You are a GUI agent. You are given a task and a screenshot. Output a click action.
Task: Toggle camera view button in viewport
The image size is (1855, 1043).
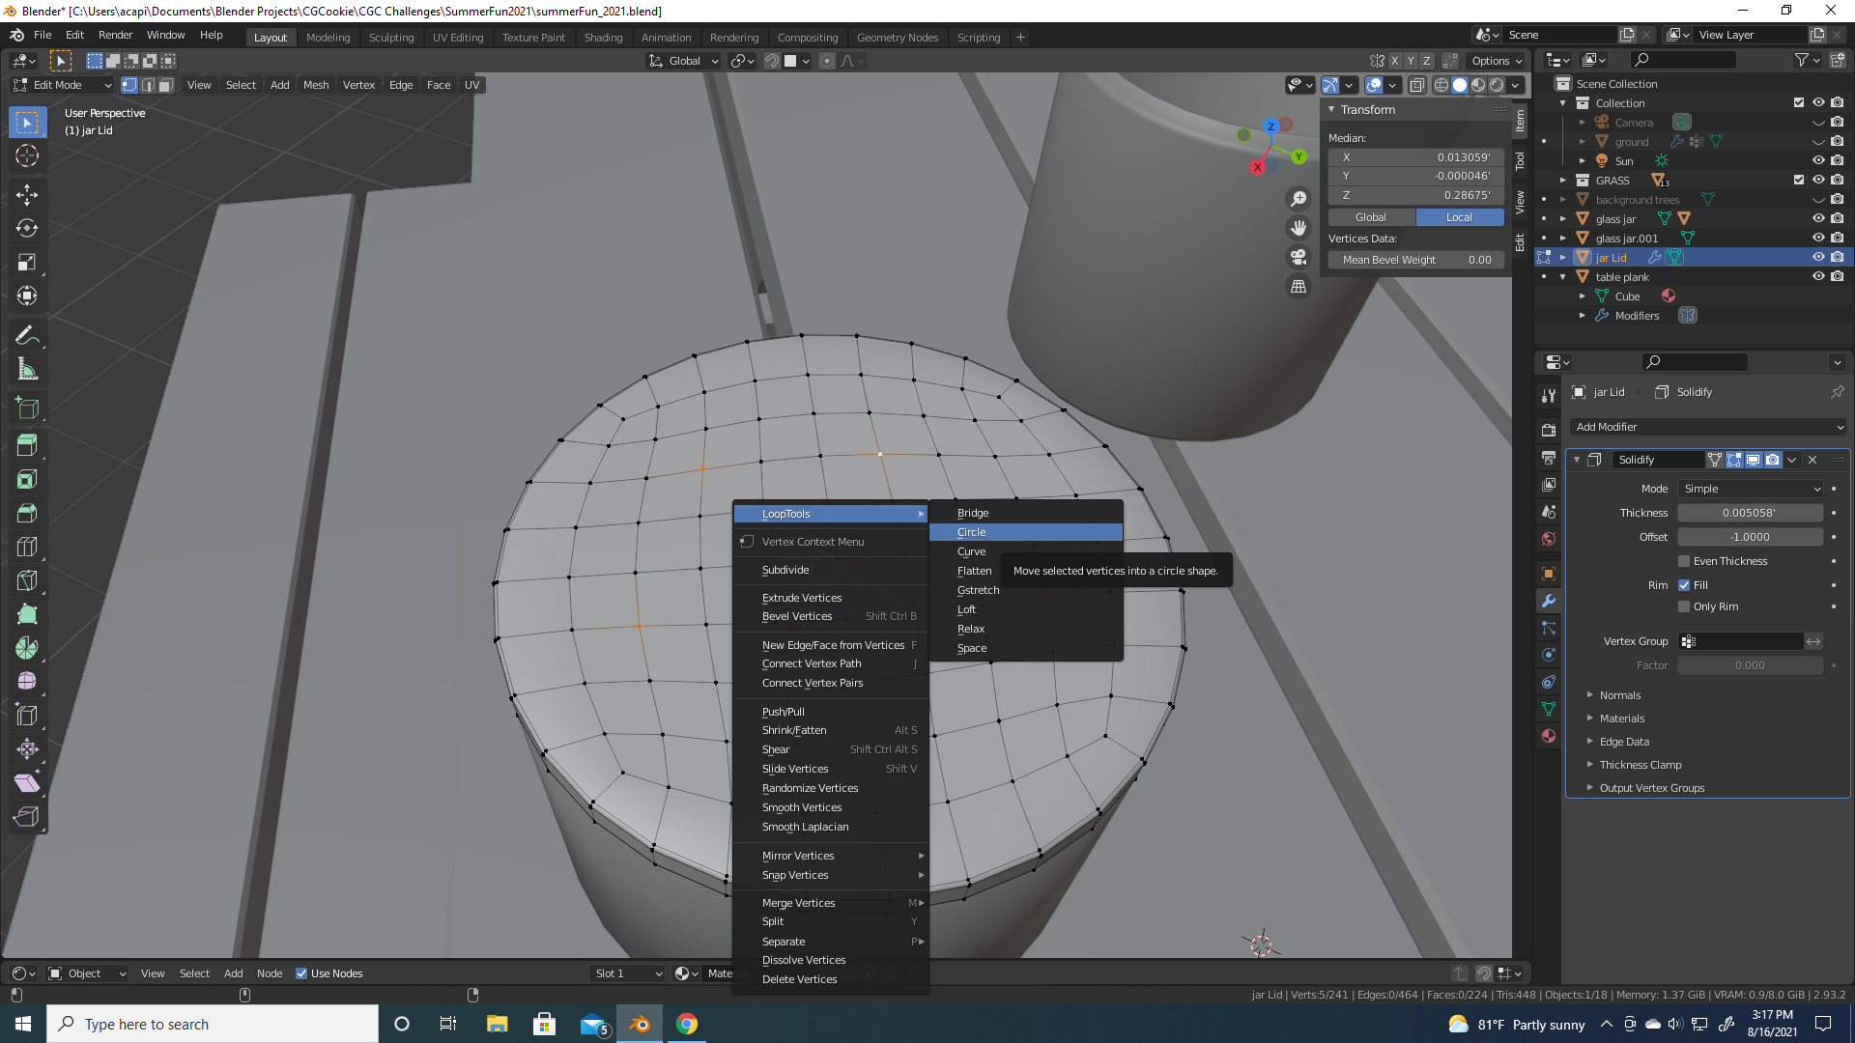tap(1298, 257)
